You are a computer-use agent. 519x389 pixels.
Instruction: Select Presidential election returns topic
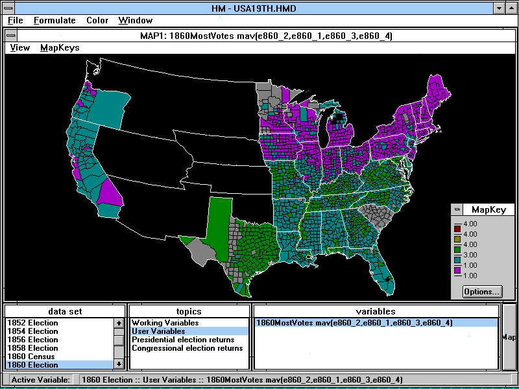pyautogui.click(x=189, y=340)
